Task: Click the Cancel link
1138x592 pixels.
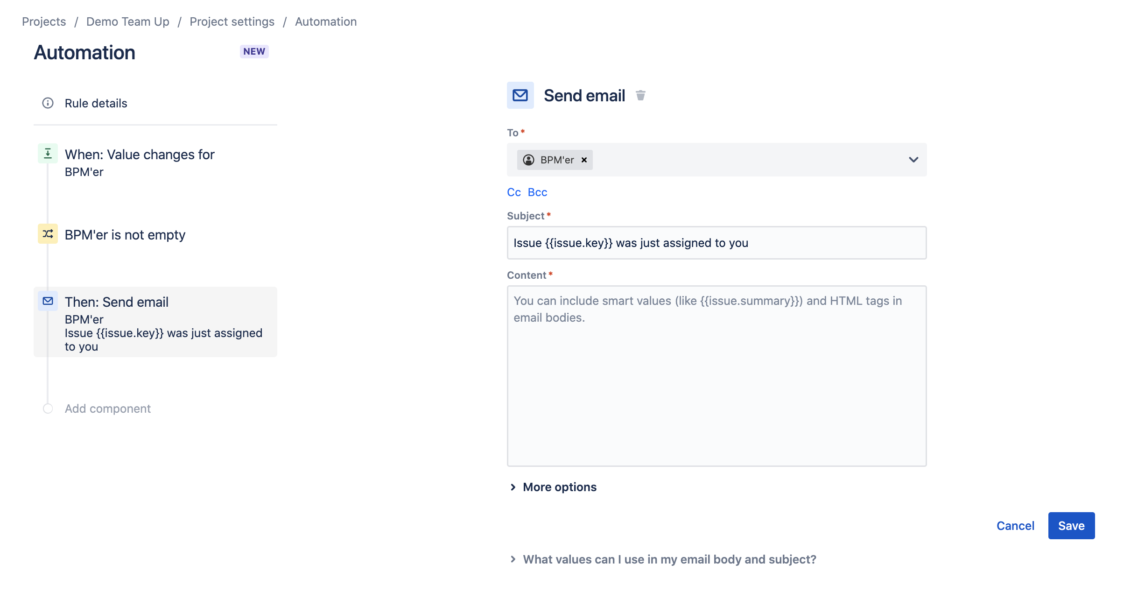Action: pyautogui.click(x=1016, y=526)
